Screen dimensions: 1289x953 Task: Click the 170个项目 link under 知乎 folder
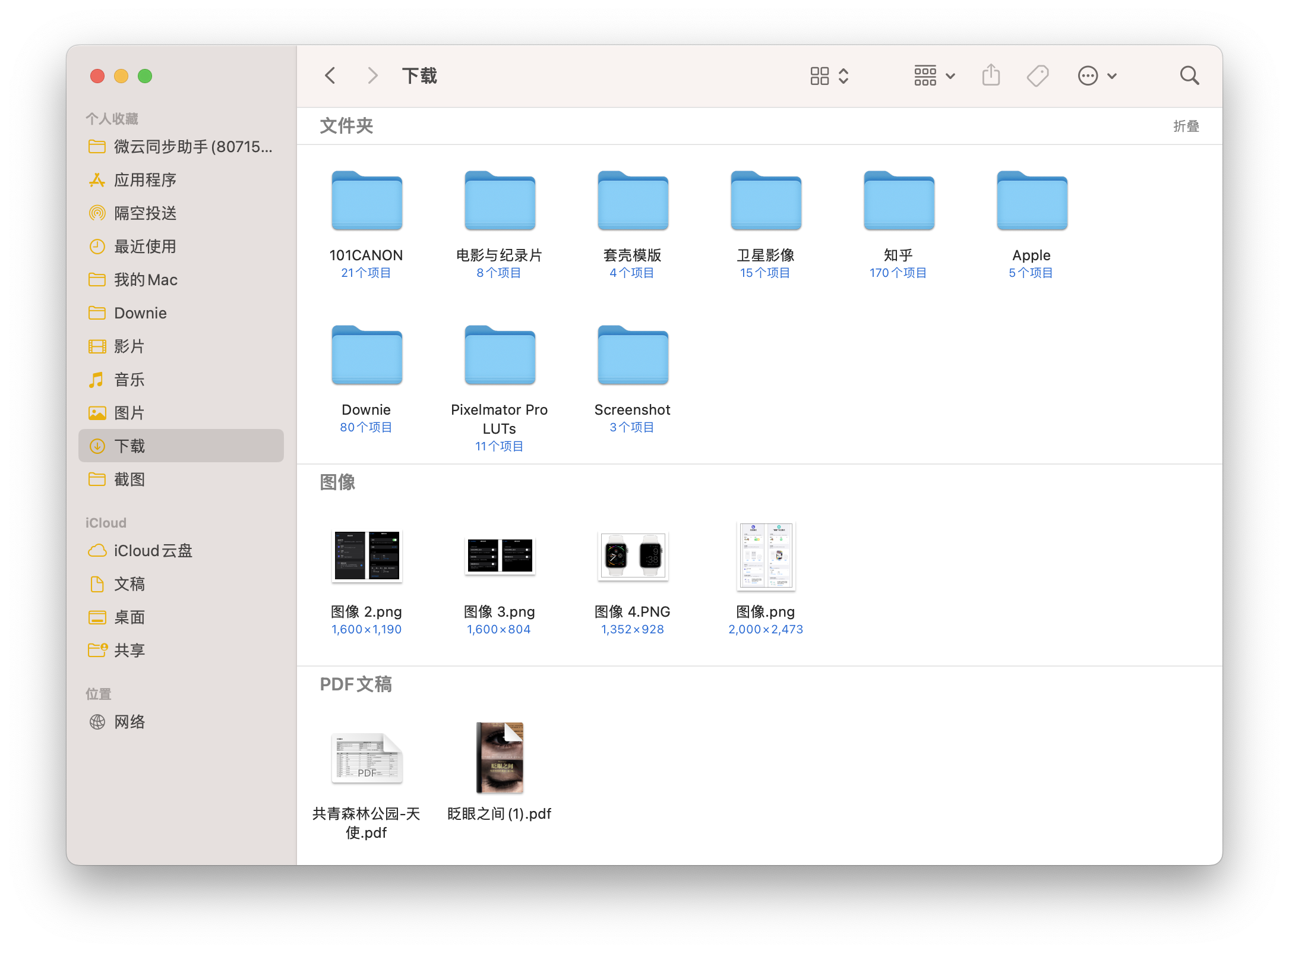(x=898, y=273)
